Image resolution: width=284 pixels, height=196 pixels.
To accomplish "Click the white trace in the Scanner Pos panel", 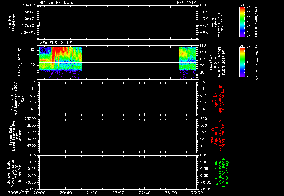I will 118,136.
